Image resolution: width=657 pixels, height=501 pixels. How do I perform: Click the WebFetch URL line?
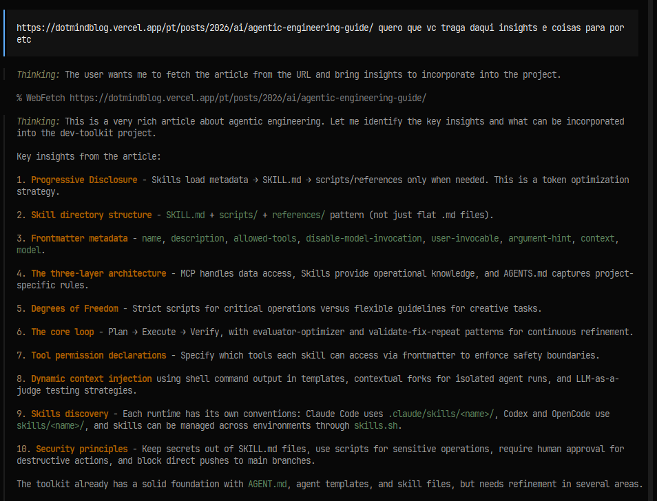point(221,98)
